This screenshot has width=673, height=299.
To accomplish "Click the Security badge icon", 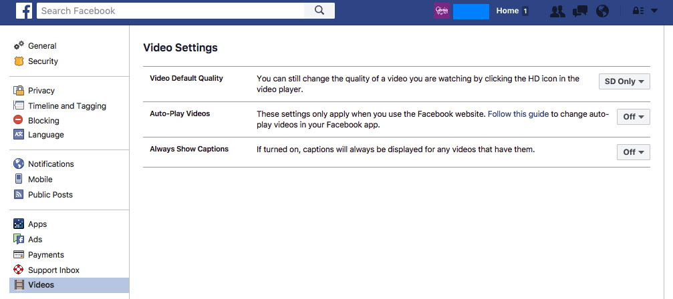I will click(x=19, y=61).
